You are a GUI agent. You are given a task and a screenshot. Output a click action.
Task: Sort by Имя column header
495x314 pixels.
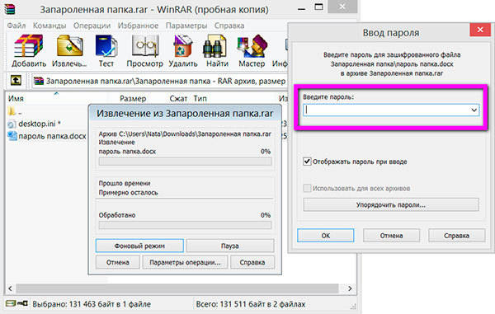tap(16, 98)
